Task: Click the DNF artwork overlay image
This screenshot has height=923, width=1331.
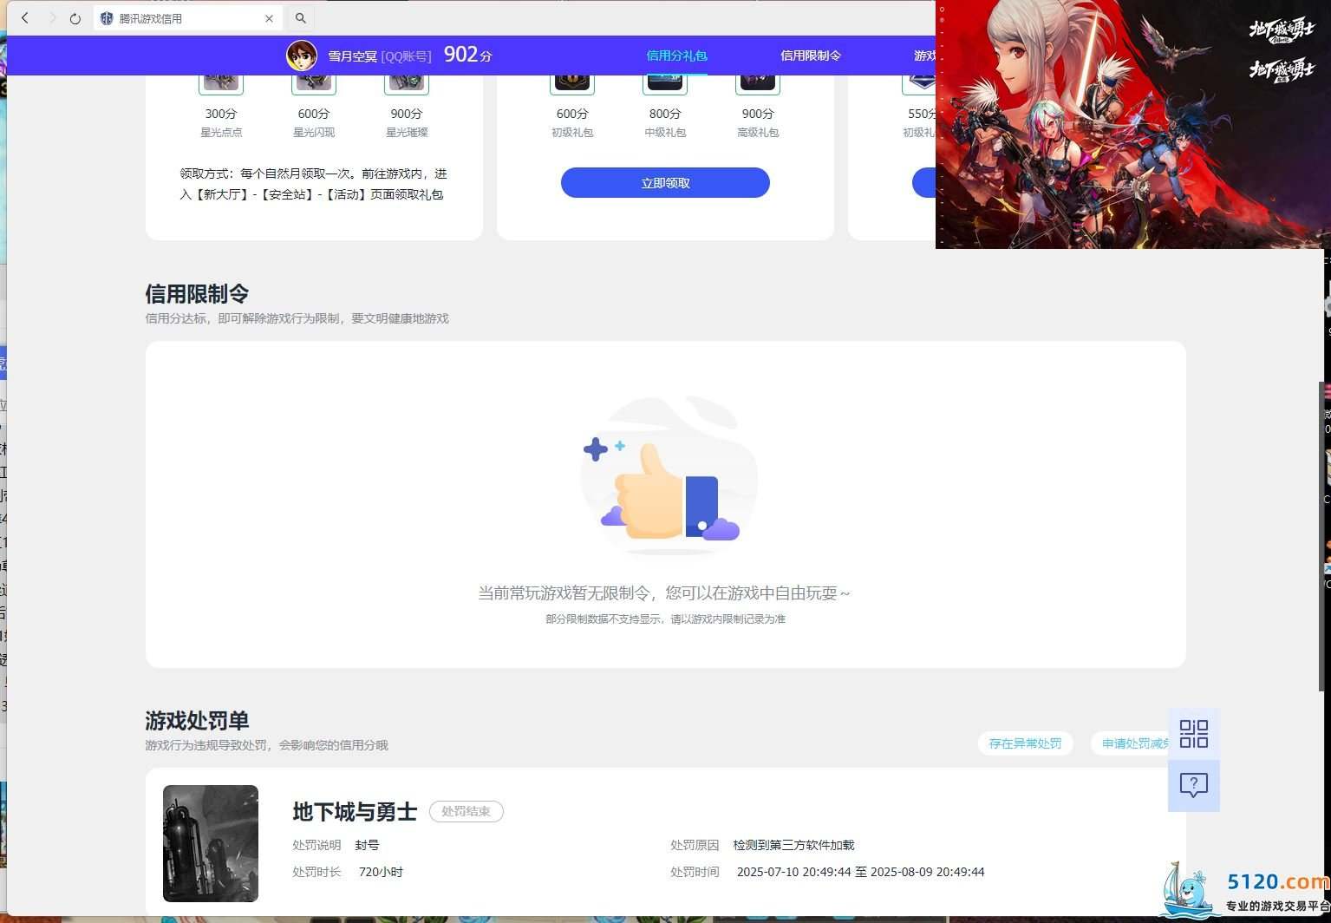Action: tap(1133, 124)
